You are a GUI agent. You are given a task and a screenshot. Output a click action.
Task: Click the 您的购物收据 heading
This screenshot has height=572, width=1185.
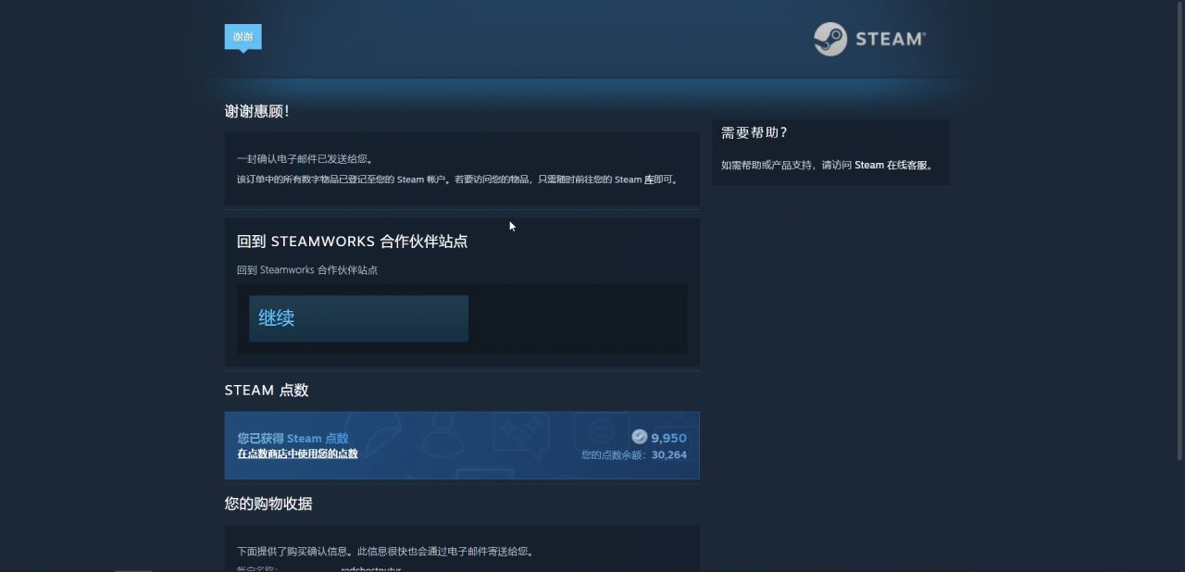tap(268, 504)
